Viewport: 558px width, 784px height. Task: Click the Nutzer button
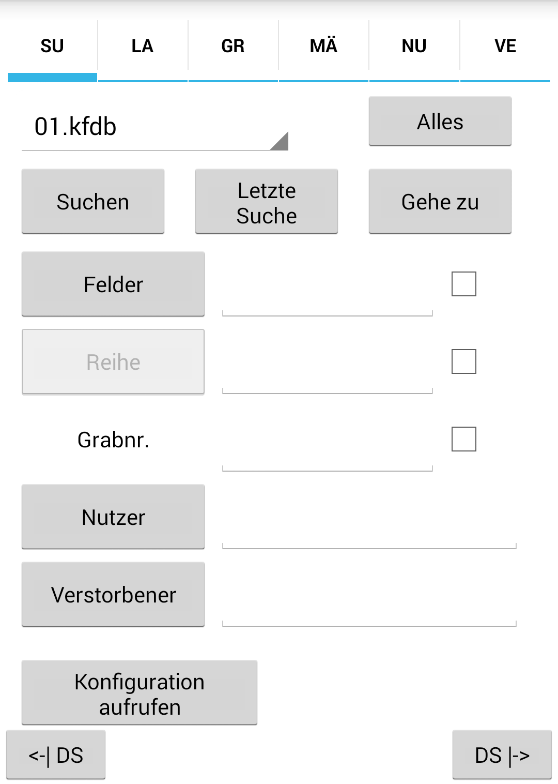pyautogui.click(x=113, y=517)
